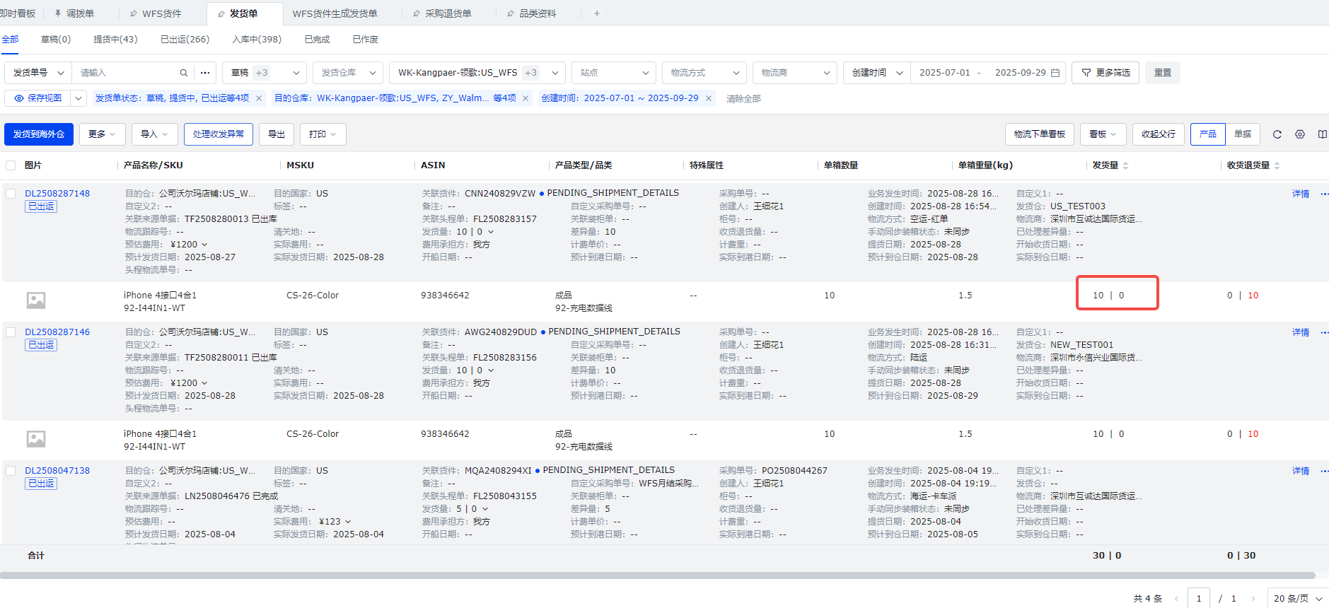Expand the page size 20 条/页 selector

1297,598
